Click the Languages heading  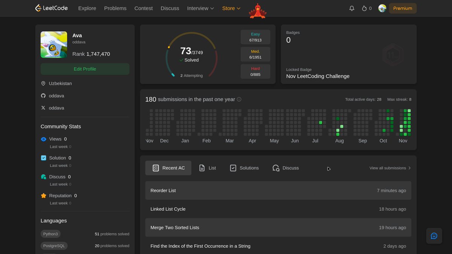53,221
